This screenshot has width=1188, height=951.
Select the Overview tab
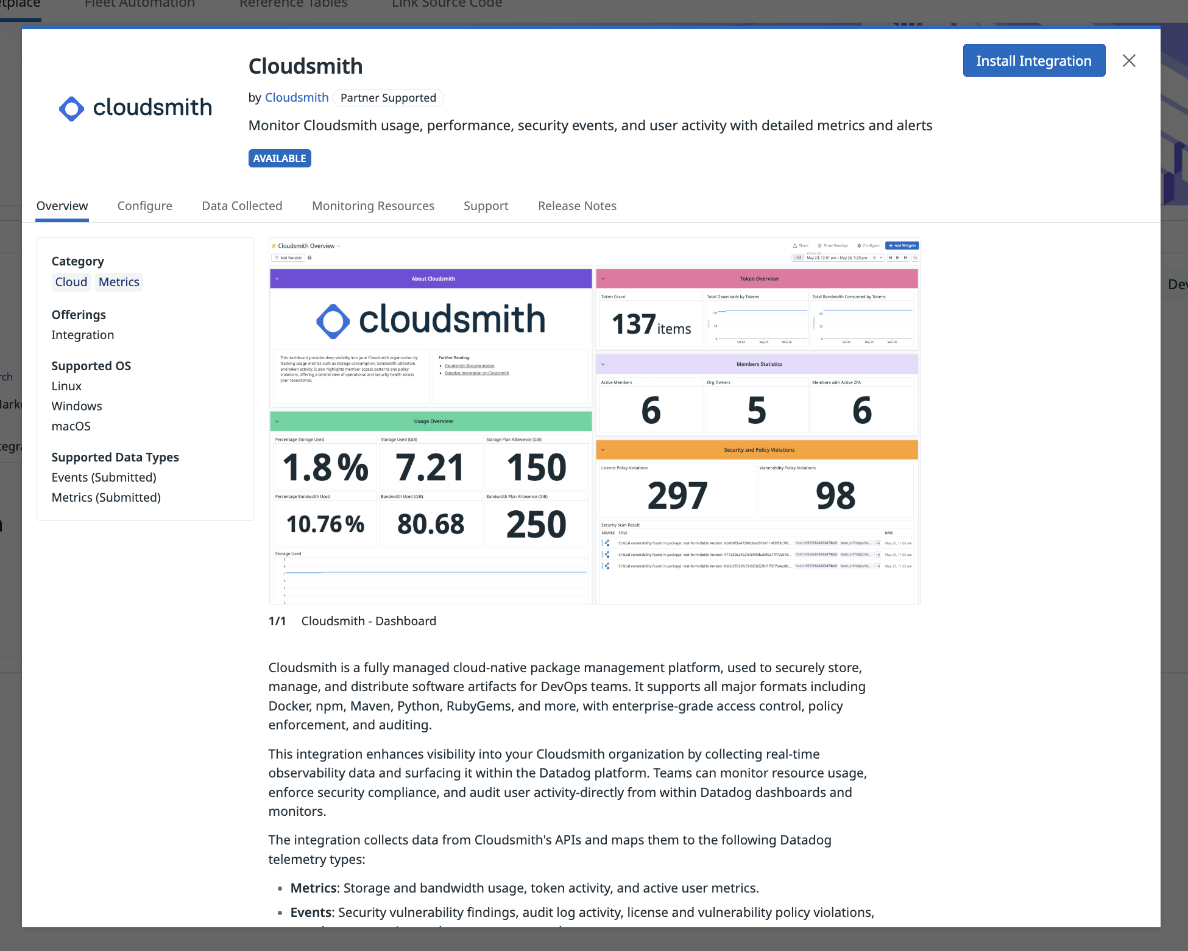coord(62,206)
